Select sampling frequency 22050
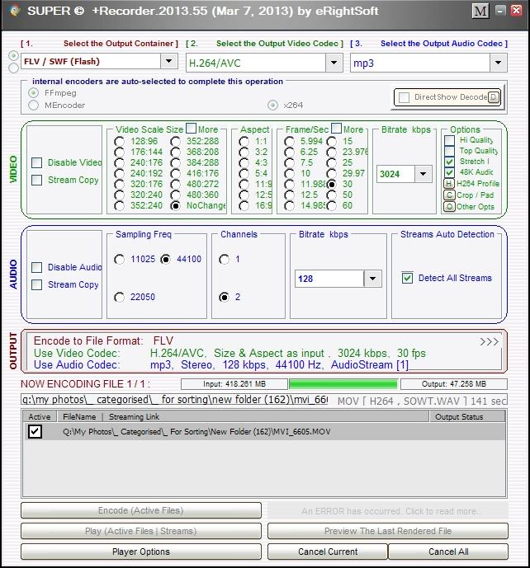 (x=119, y=297)
